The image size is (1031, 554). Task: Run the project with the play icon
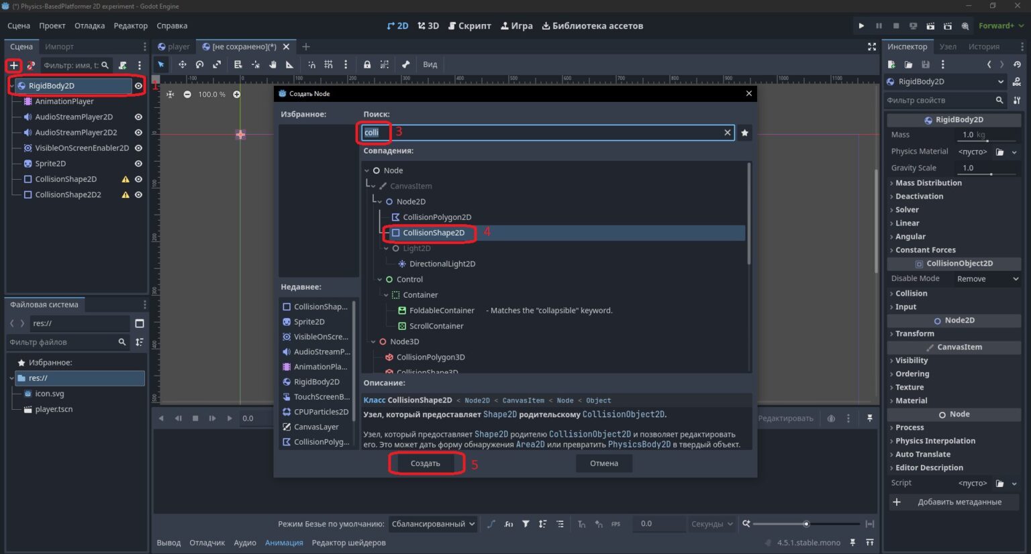pos(861,25)
